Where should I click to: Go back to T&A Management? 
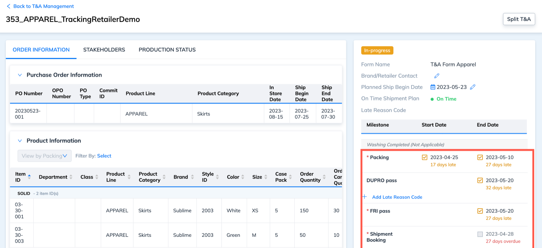tap(40, 6)
